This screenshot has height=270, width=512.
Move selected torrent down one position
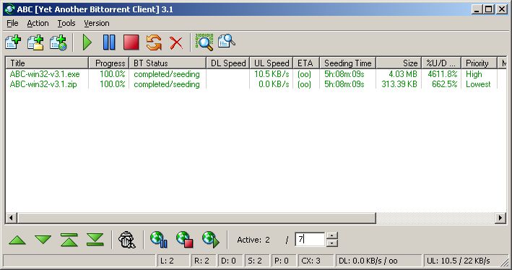(x=43, y=240)
